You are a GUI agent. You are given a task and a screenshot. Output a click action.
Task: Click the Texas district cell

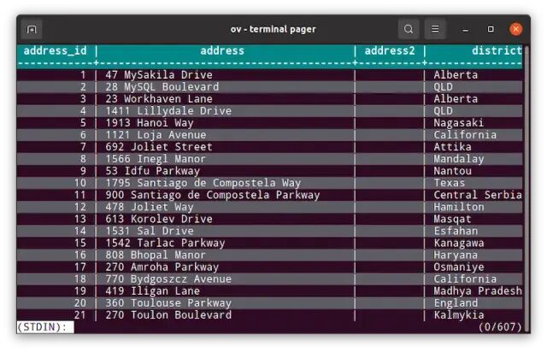click(450, 183)
